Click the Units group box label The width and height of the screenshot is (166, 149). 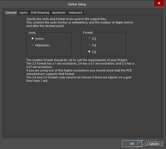[32, 33]
